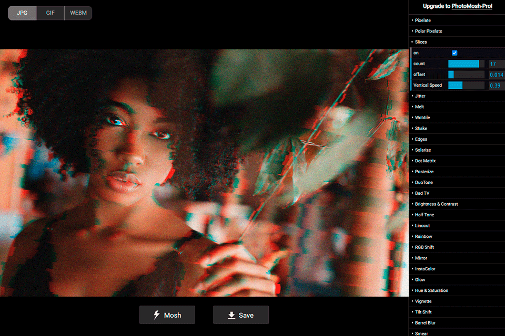Click the Mosh button
Viewport: 505px width, 336px height.
(167, 315)
